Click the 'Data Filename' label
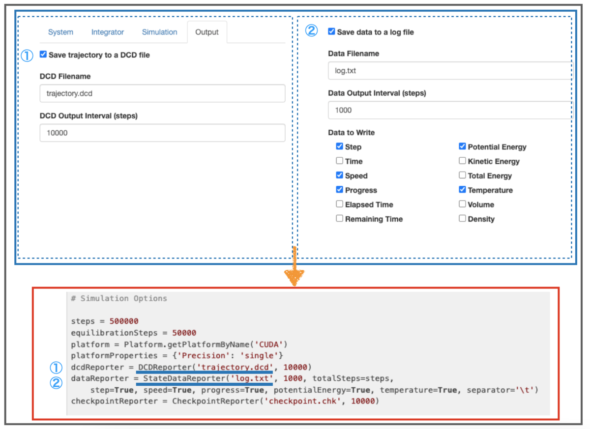Image resolution: width=590 pixels, height=429 pixels. point(354,54)
